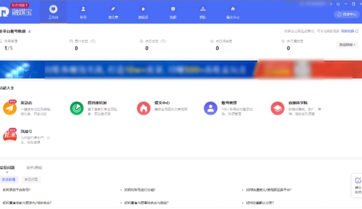Viewport: 362px width, 209px height.
Task: Click the 刷新数据 refresh data link
Action: [349, 31]
